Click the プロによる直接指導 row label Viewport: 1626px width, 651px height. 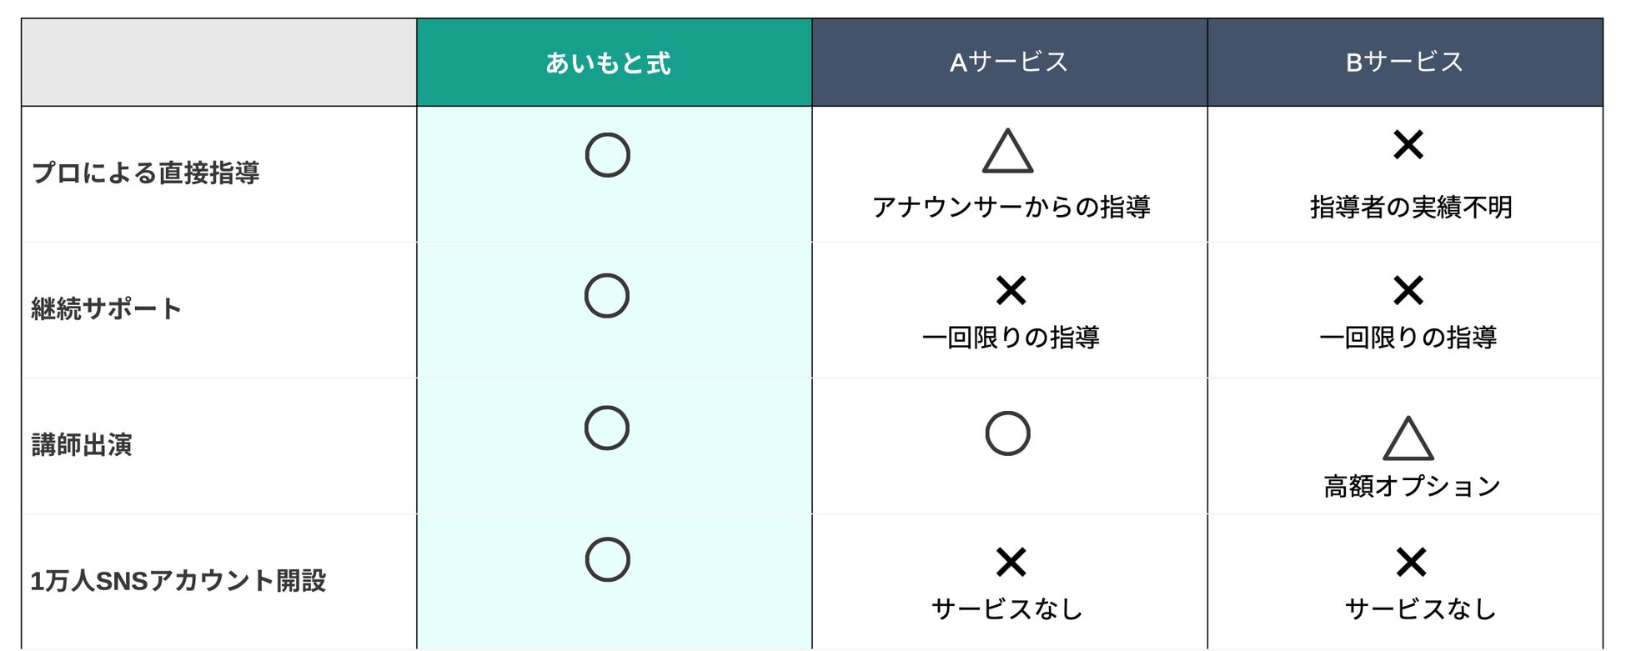(x=145, y=173)
